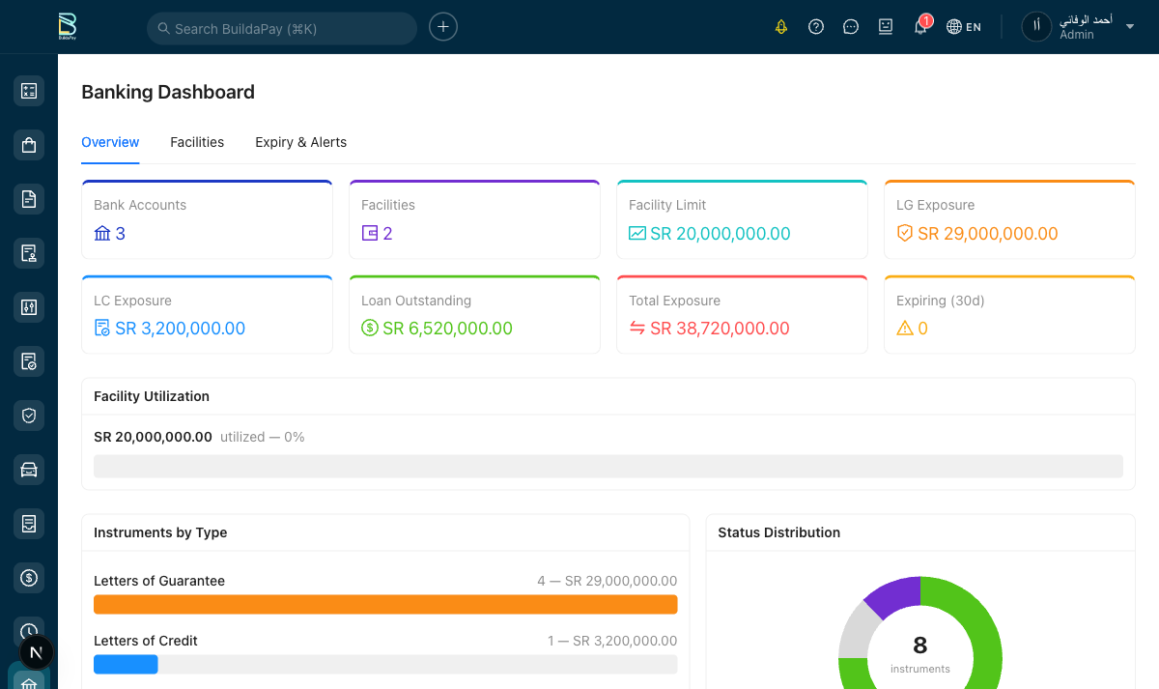Click the Facility Limit card
1159x689 pixels.
(x=742, y=219)
